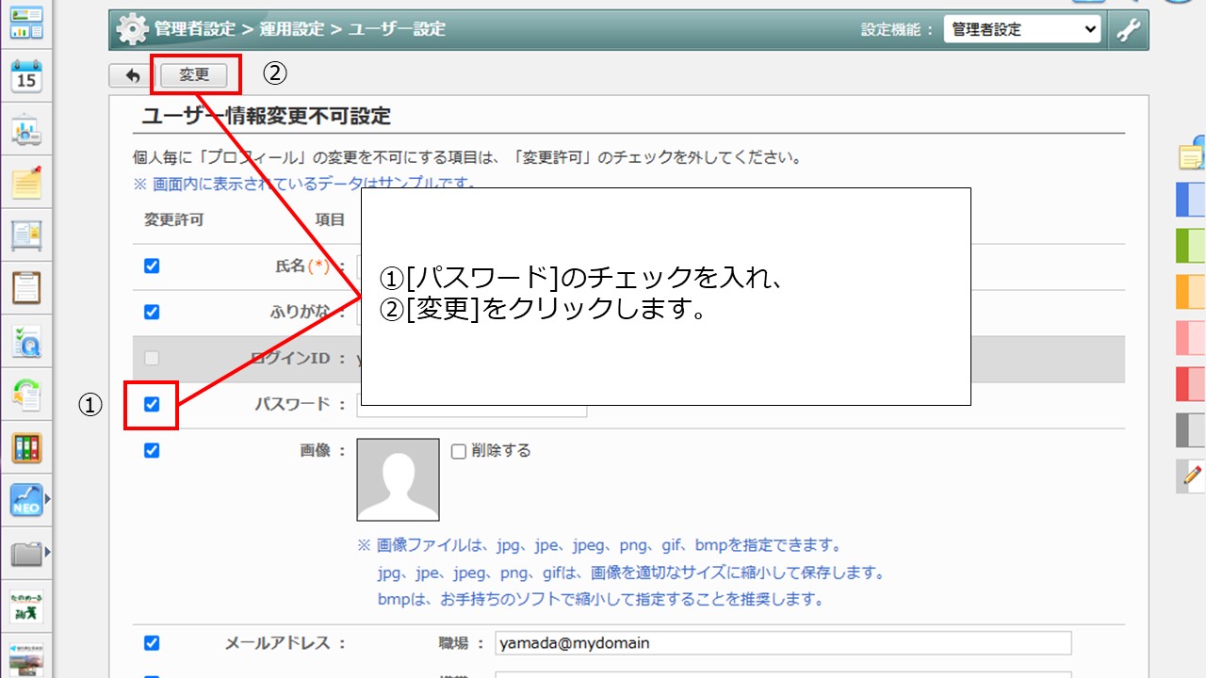Select the red color swatch on the right sidebar

click(x=1188, y=384)
